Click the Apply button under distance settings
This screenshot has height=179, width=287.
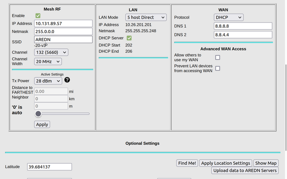42,125
